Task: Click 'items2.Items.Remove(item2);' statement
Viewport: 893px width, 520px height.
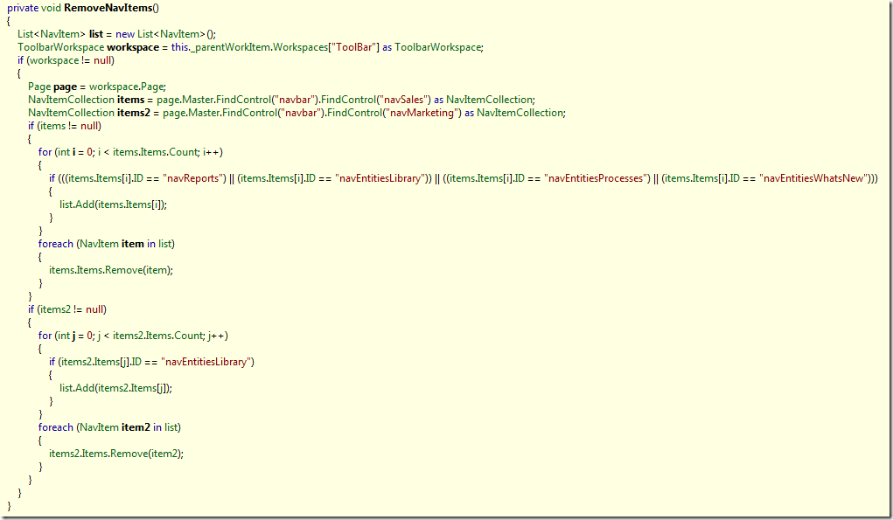Action: (116, 454)
